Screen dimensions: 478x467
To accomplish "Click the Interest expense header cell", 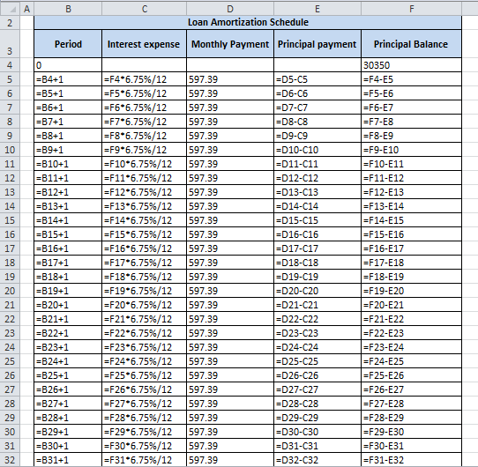I will point(144,44).
